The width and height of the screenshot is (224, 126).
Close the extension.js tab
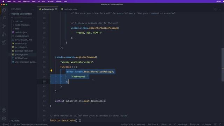(x=56, y=9)
